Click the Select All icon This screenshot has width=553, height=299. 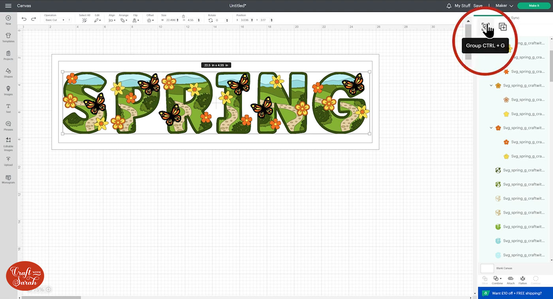(x=84, y=20)
